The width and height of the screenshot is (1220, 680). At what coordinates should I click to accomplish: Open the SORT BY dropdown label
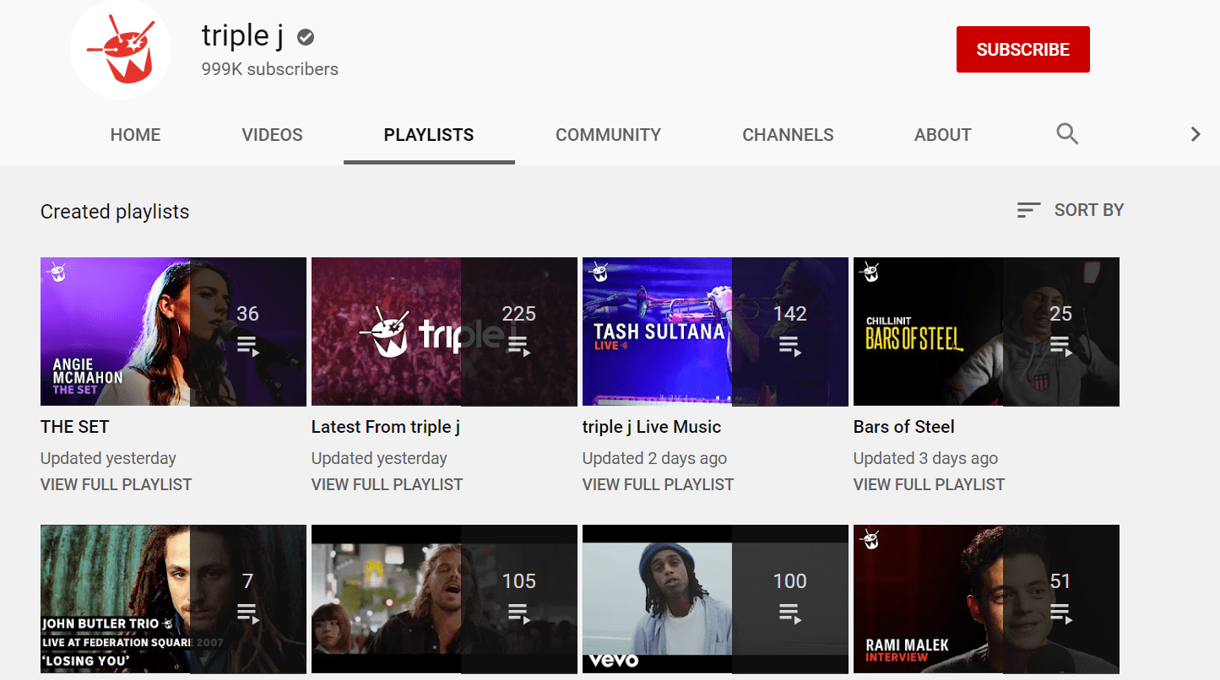pos(1089,210)
